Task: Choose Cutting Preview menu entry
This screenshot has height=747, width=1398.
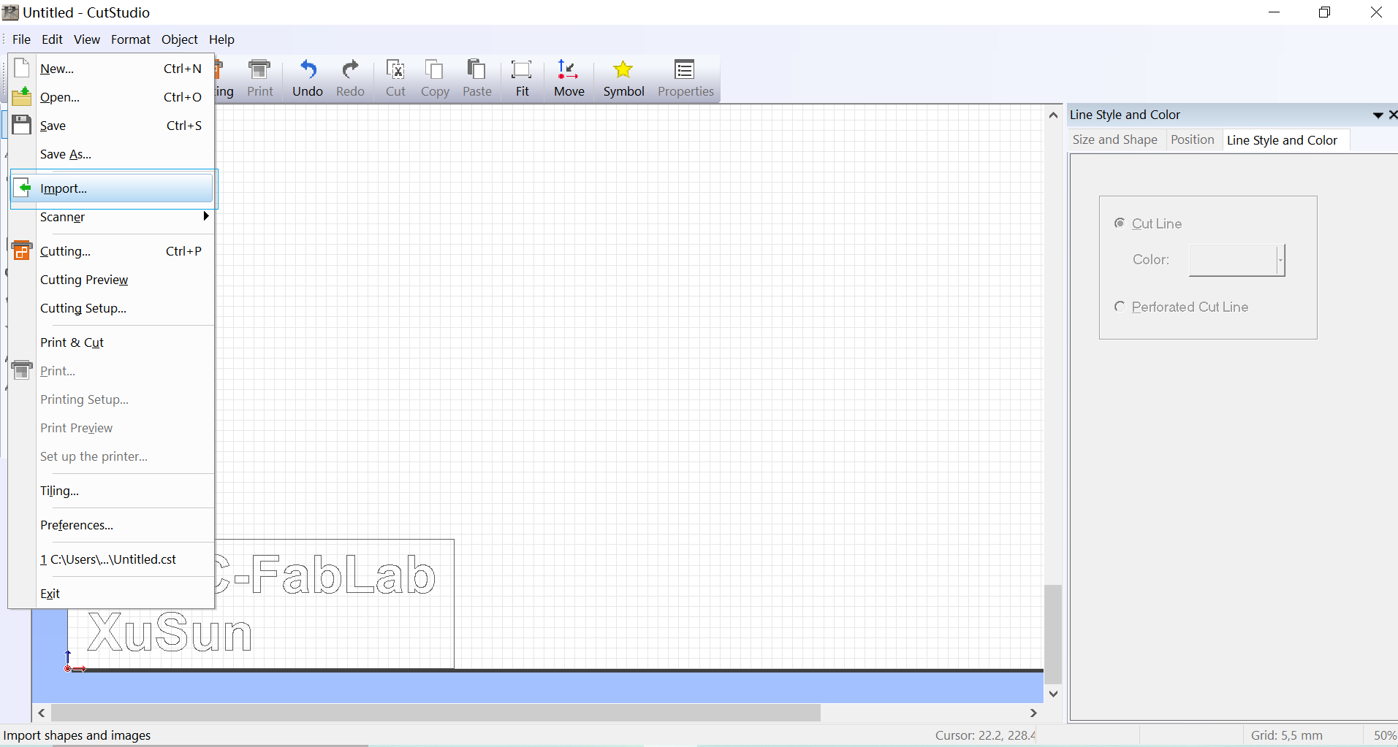Action: (x=112, y=280)
